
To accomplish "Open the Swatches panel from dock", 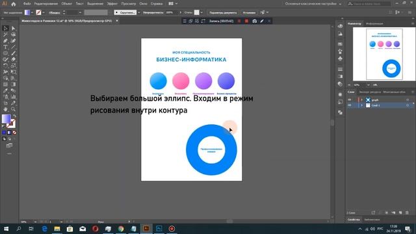I will tap(341, 44).
